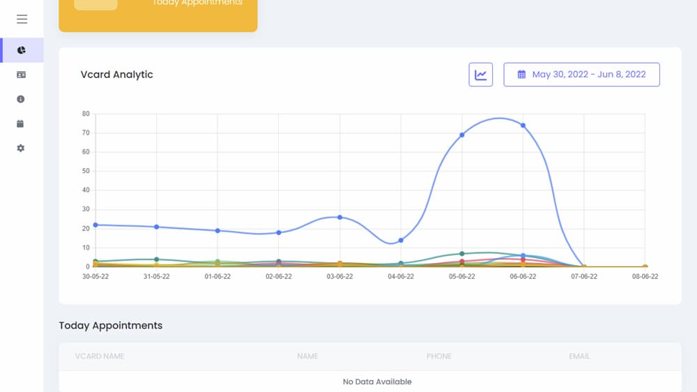Toggle chart type with the line chart button
This screenshot has height=392, width=697.
click(480, 75)
